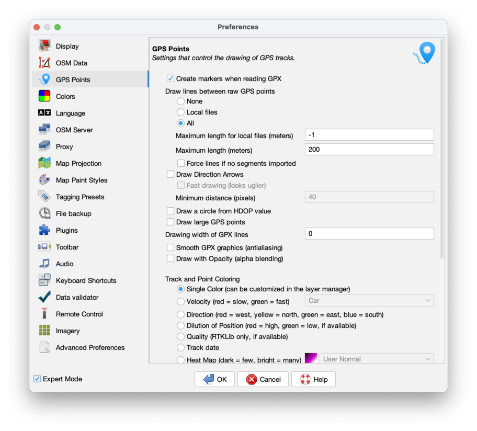Open Audio preferences music note icon
Screen dimensions: 477x431
tap(44, 264)
